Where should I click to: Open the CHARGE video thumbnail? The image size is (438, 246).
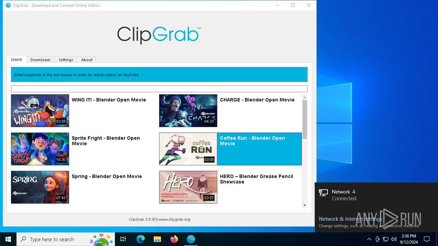click(188, 111)
